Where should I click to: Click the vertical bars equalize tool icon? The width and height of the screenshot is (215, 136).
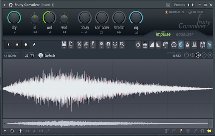[x=194, y=44]
